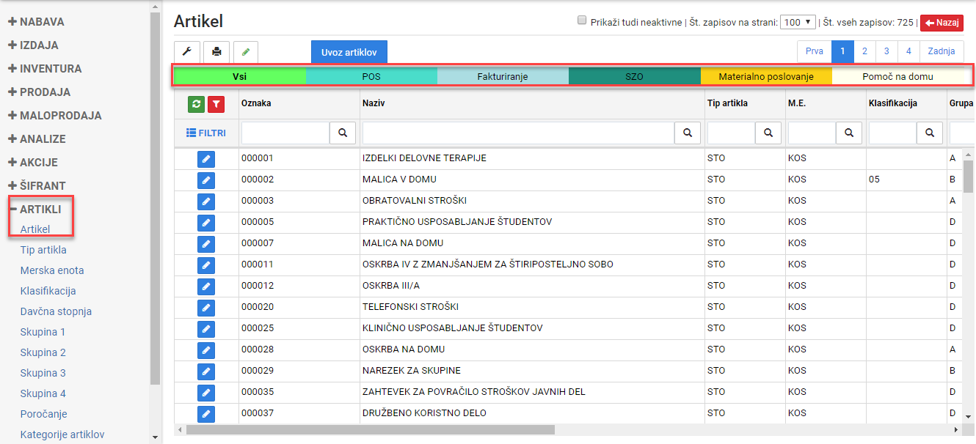The image size is (976, 444).
Task: Click search icon in Oznaka filter column
Action: click(x=343, y=133)
